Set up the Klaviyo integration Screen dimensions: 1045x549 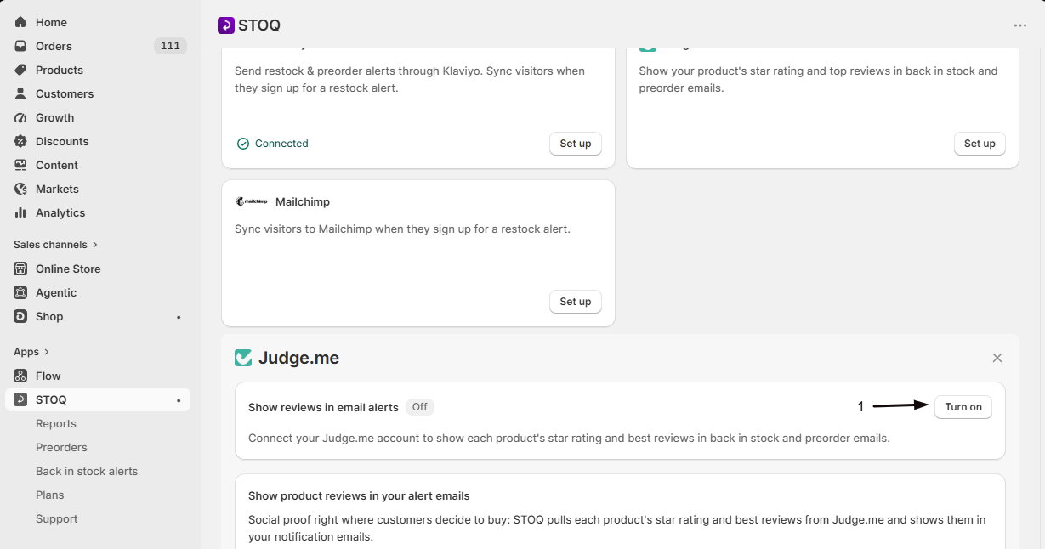tap(576, 144)
